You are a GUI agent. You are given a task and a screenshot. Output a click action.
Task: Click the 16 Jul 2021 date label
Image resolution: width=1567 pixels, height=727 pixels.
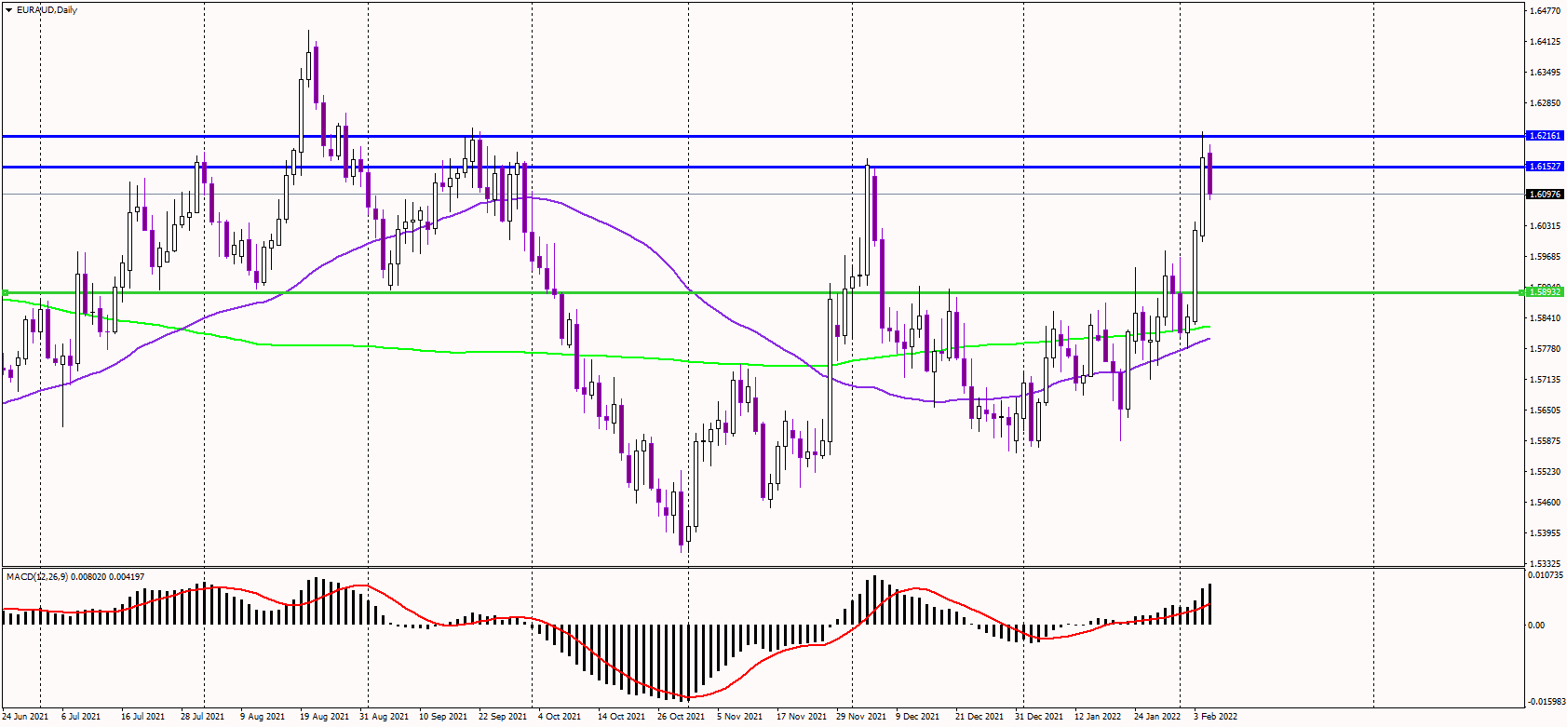(x=142, y=717)
